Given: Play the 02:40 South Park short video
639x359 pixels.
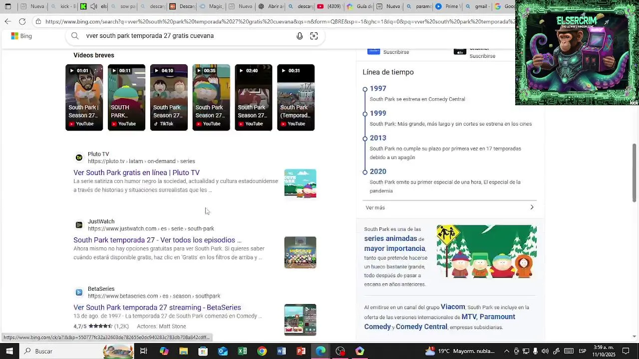Looking at the screenshot, I should tap(254, 97).
